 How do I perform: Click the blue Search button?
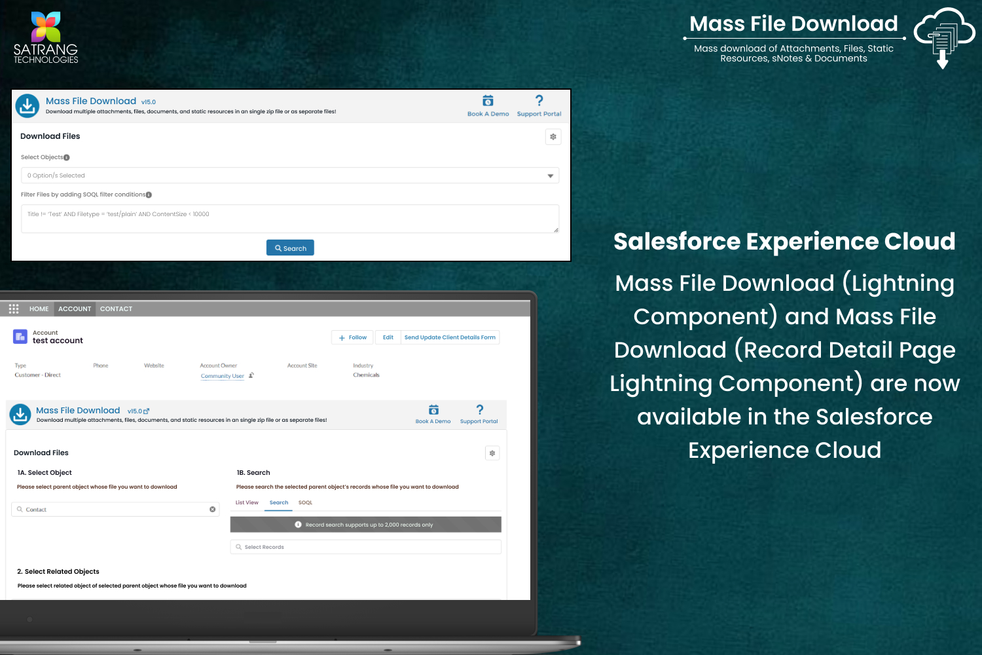coord(290,248)
